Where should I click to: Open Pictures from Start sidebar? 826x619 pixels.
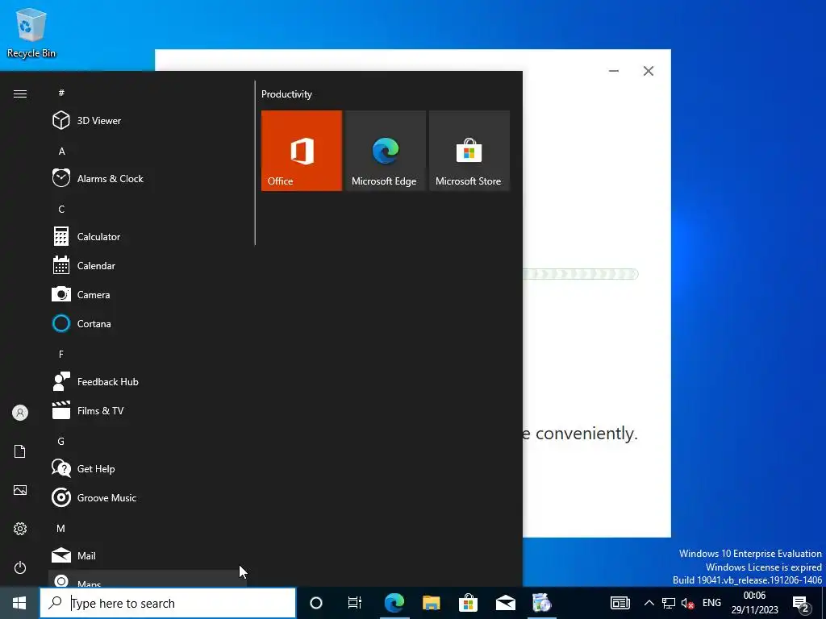point(20,490)
